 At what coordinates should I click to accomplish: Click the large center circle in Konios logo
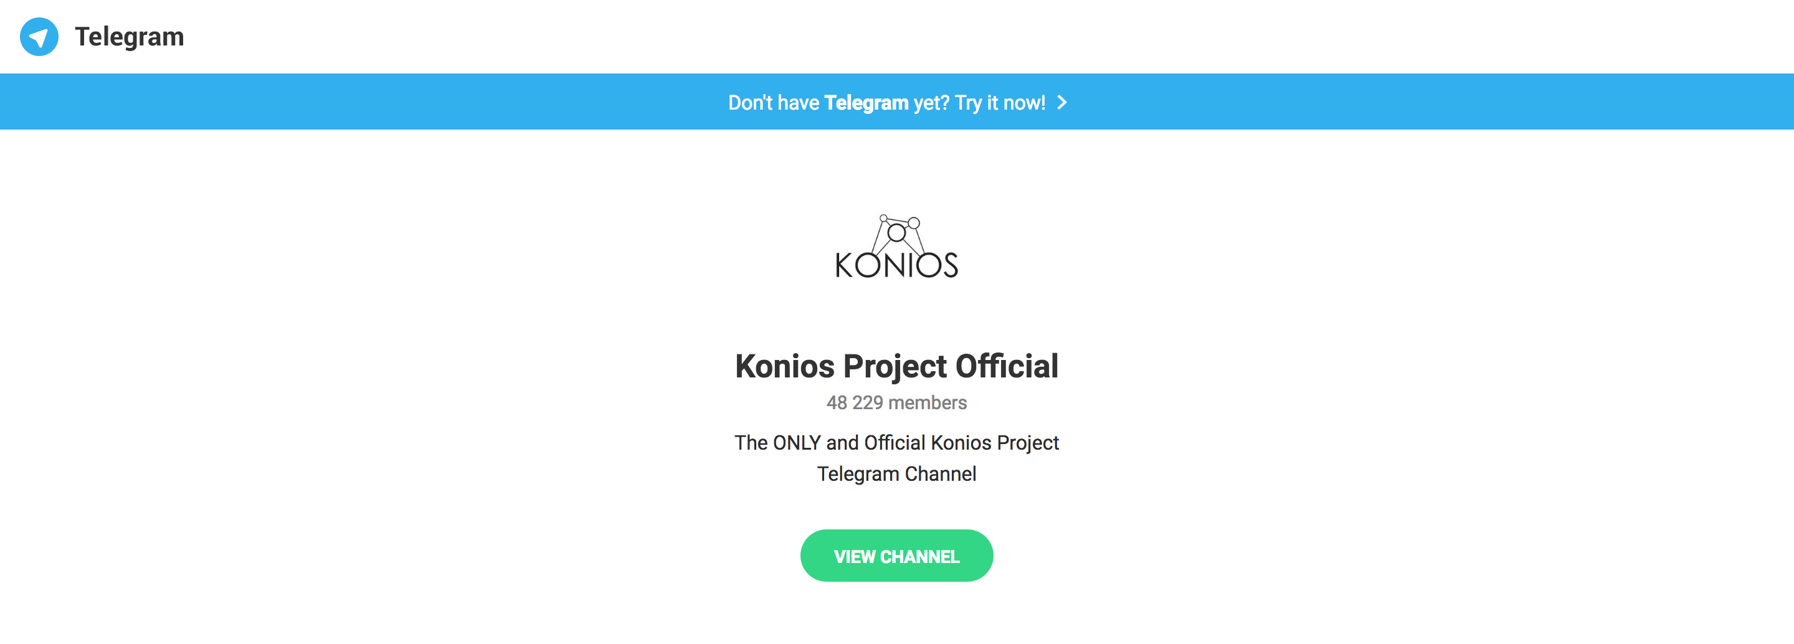pyautogui.click(x=896, y=233)
